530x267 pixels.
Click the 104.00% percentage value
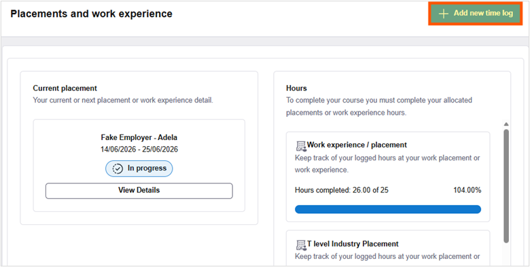point(467,190)
